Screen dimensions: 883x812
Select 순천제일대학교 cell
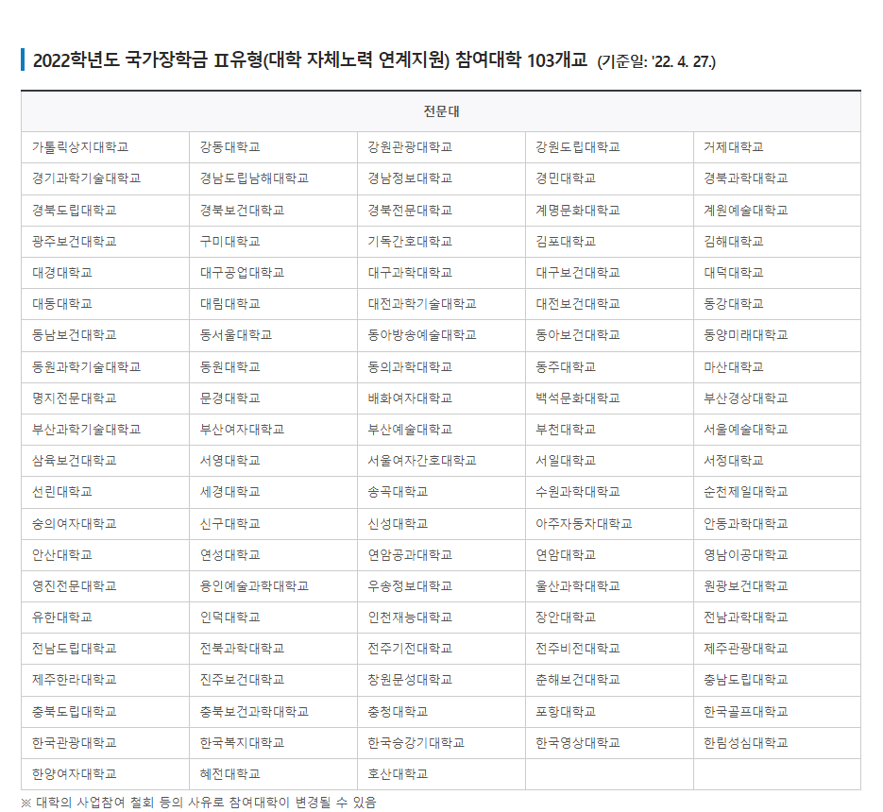777,492
